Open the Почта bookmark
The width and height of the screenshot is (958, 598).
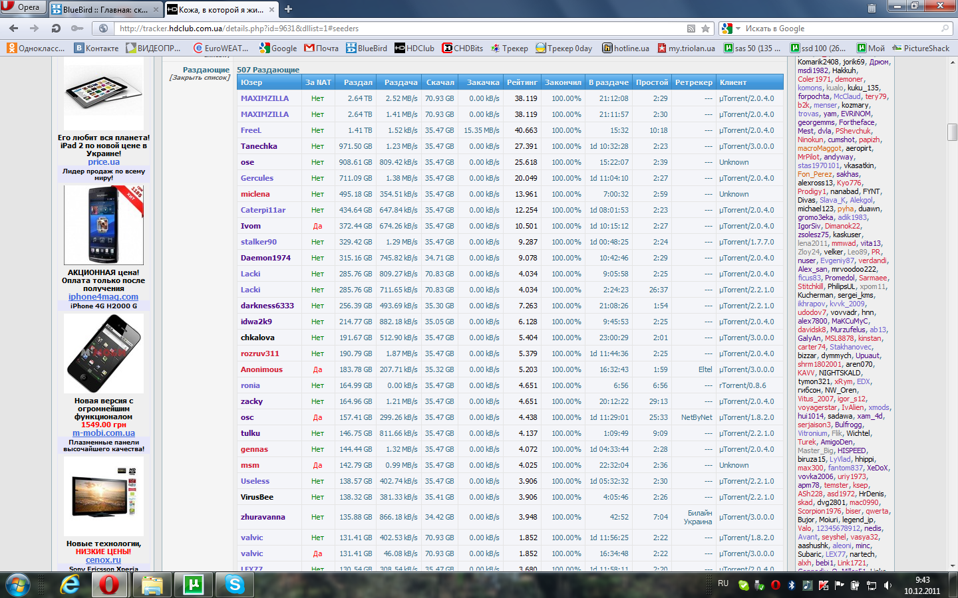(321, 48)
